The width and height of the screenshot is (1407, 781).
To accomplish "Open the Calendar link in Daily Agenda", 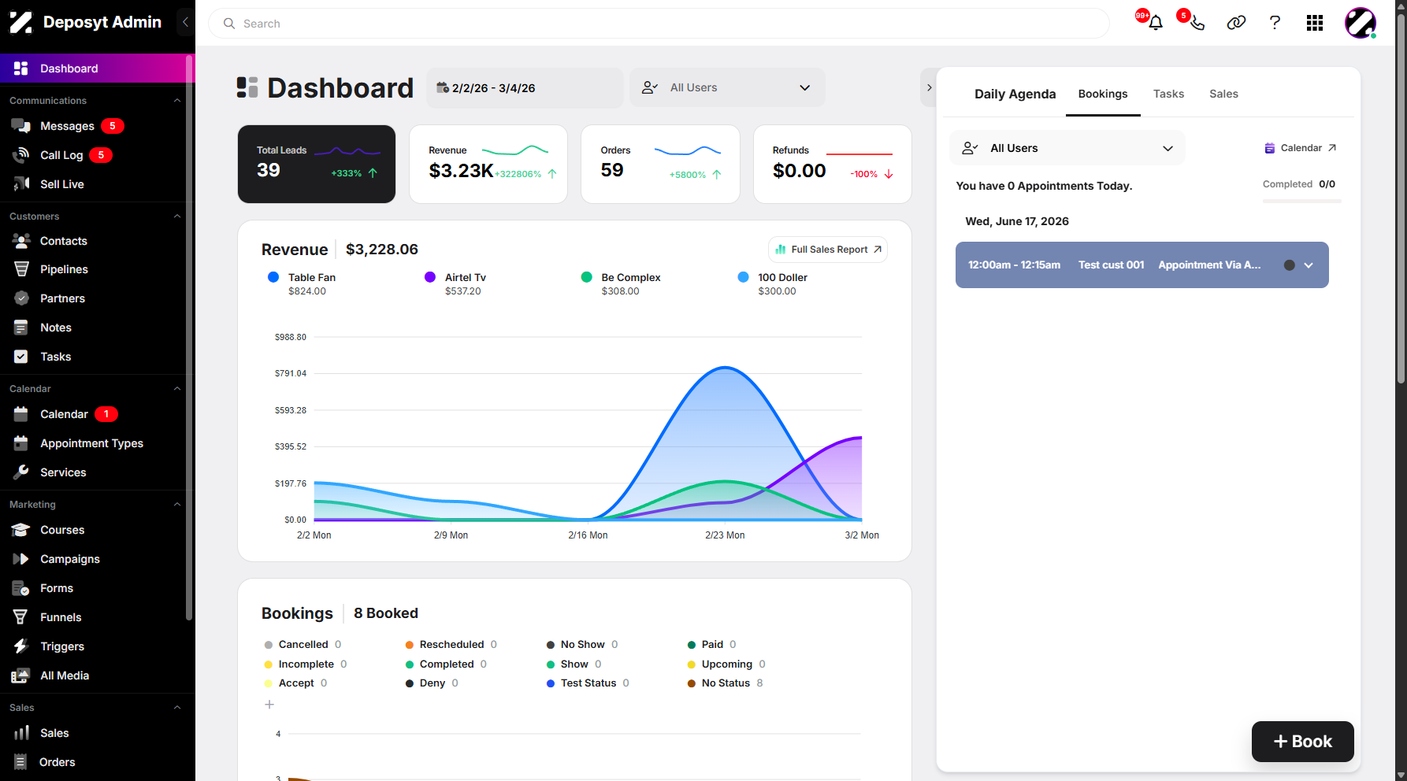I will pyautogui.click(x=1301, y=148).
